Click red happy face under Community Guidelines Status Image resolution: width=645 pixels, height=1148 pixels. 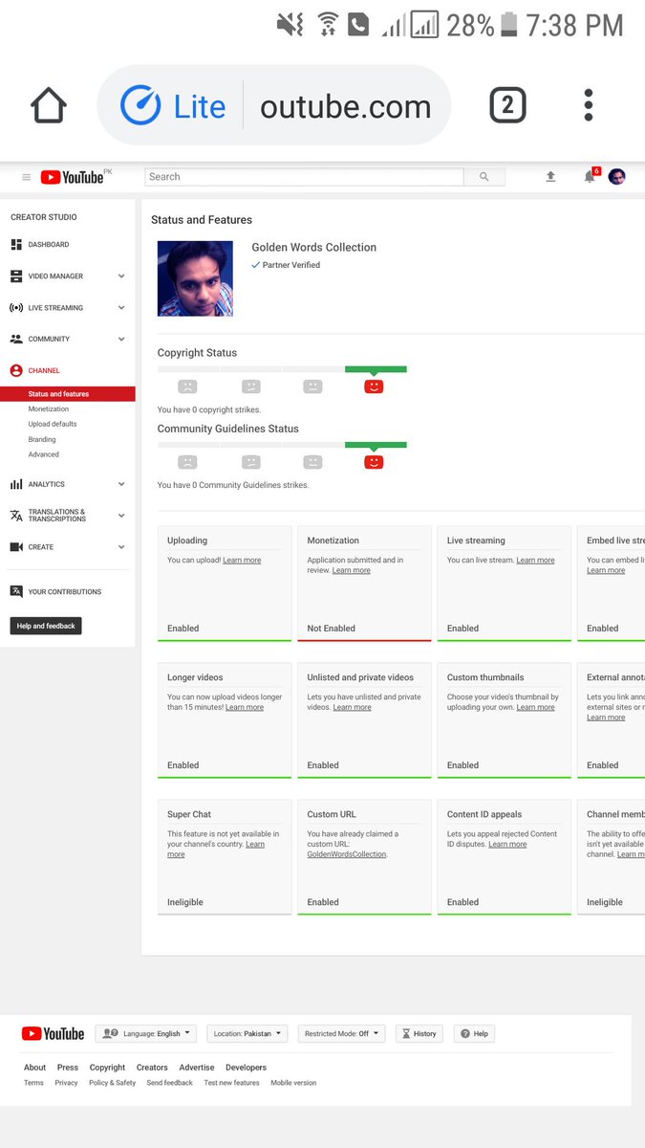[374, 462]
